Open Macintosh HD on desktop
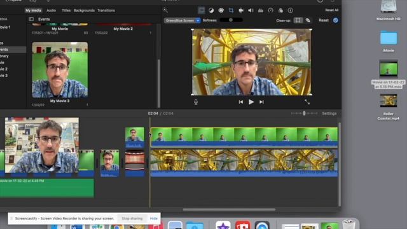This screenshot has height=229, width=407. 389,10
